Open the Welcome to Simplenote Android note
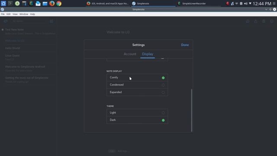The image size is (277, 156). (x=28, y=68)
